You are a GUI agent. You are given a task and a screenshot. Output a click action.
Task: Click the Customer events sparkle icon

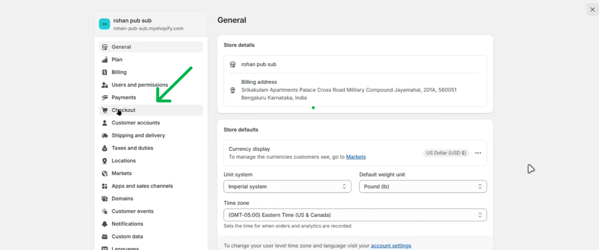(x=105, y=211)
